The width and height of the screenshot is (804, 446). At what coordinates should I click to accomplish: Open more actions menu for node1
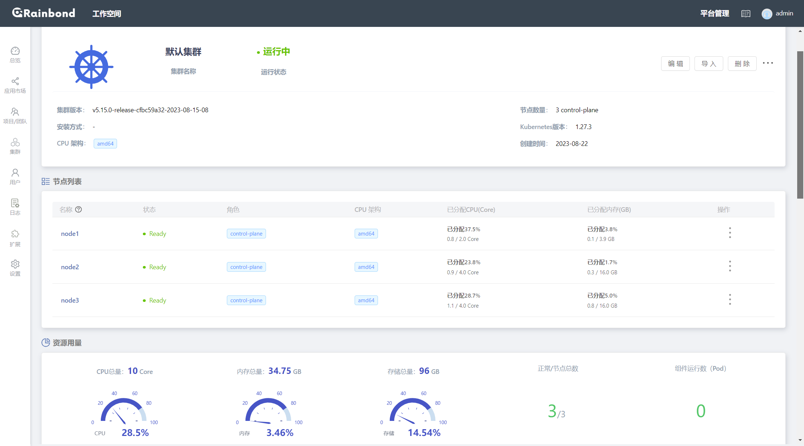point(730,233)
